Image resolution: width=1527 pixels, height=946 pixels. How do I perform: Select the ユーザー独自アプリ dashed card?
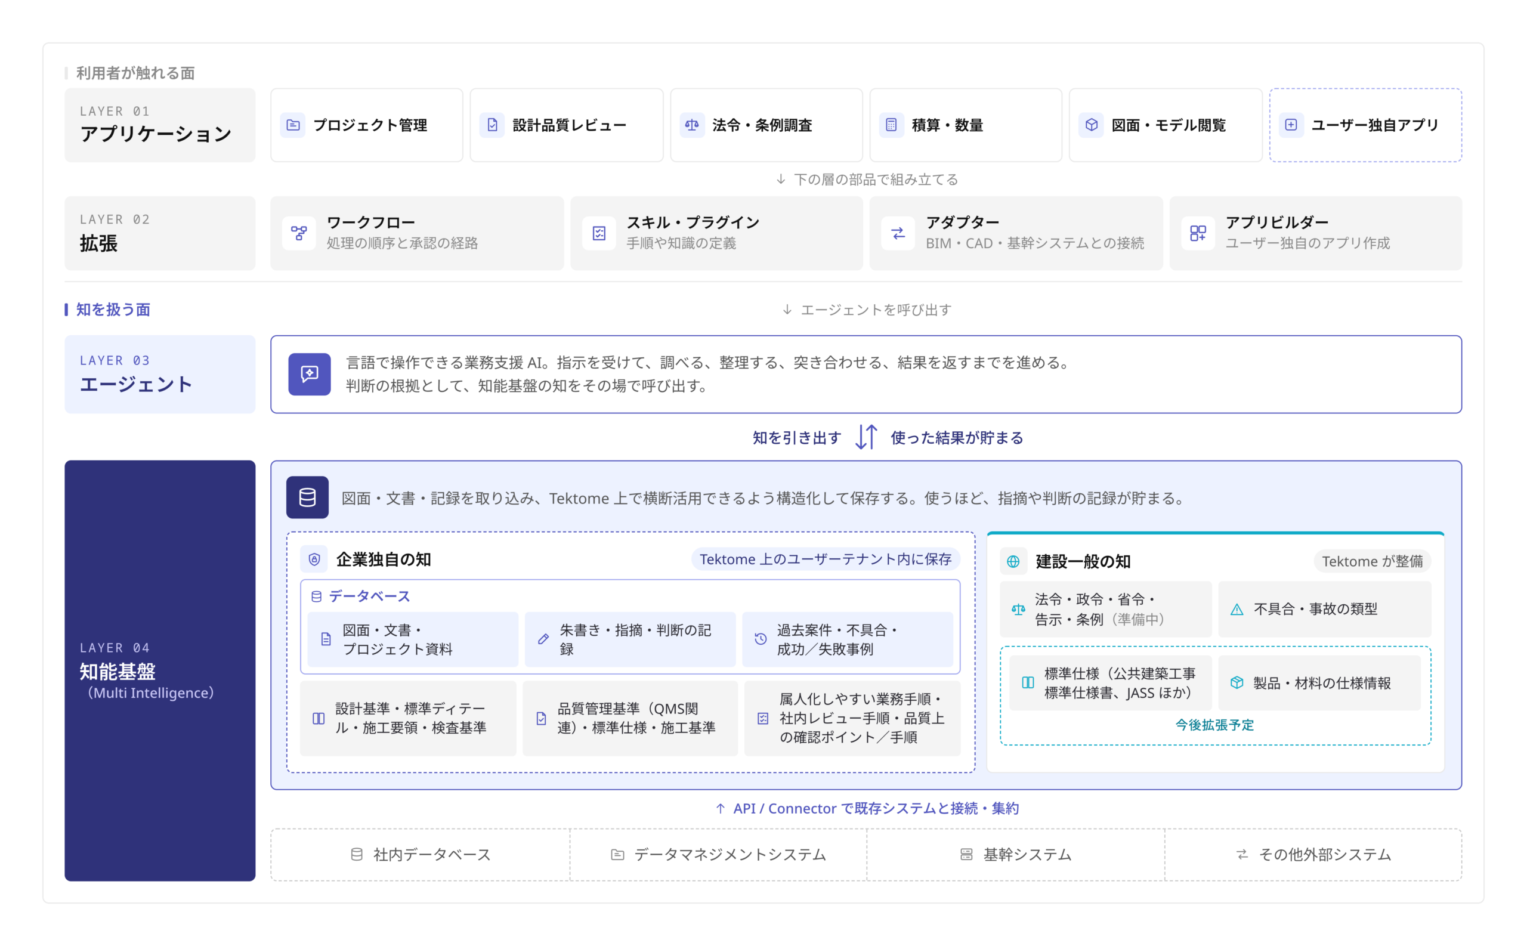(1365, 125)
